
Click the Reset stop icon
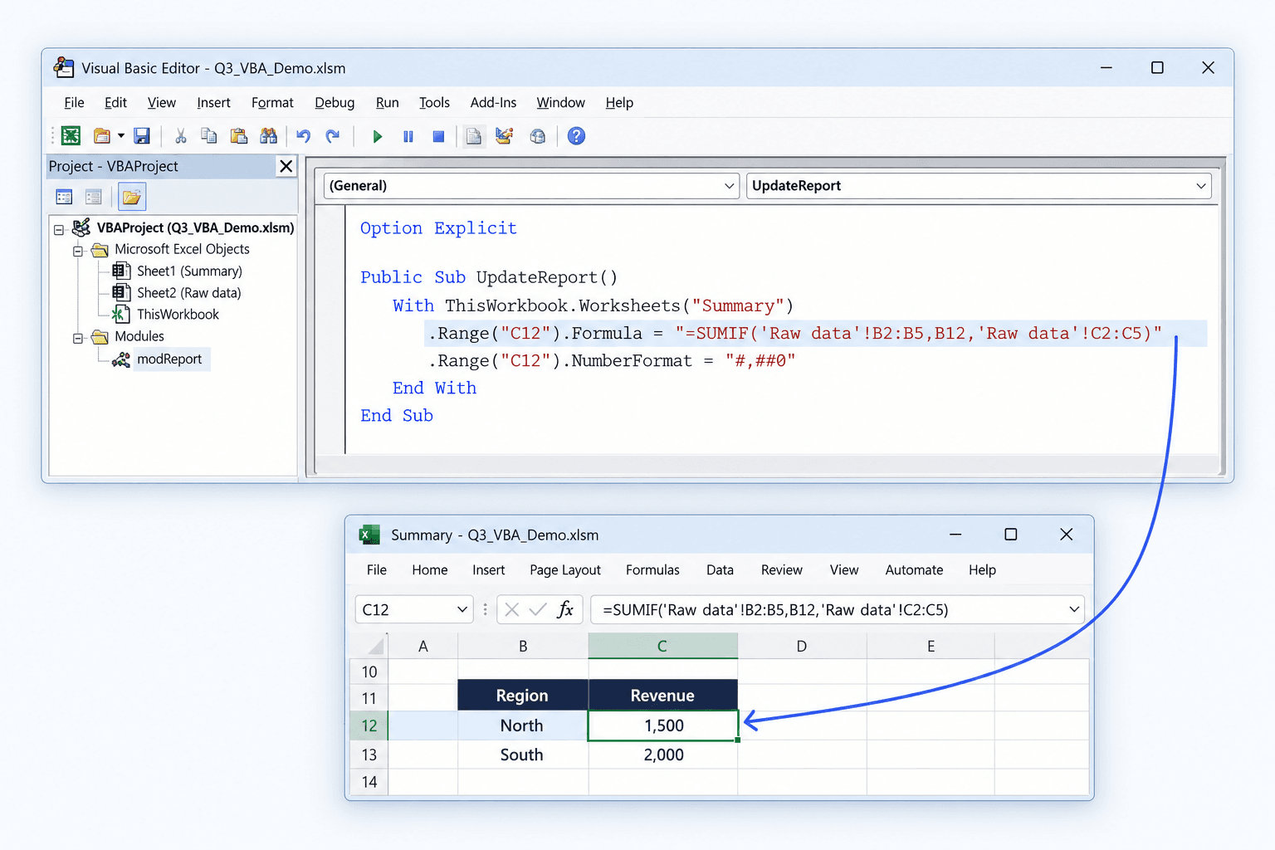coord(438,136)
